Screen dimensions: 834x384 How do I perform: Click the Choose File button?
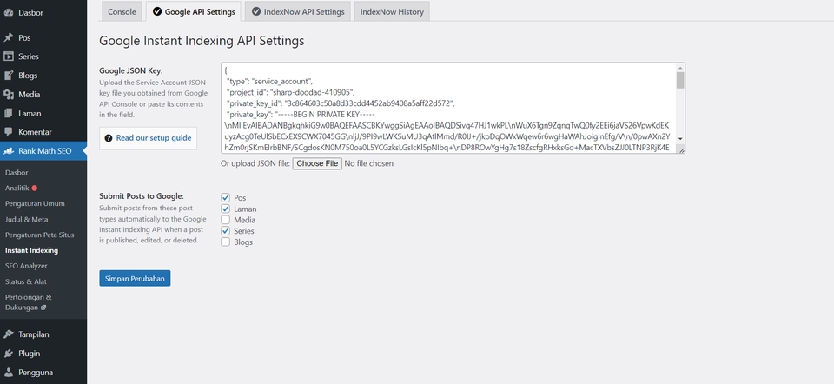pyautogui.click(x=317, y=163)
